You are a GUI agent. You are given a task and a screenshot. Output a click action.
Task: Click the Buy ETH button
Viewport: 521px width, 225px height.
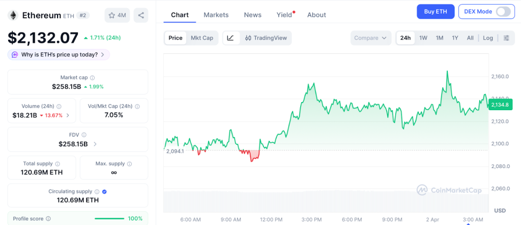tap(436, 11)
